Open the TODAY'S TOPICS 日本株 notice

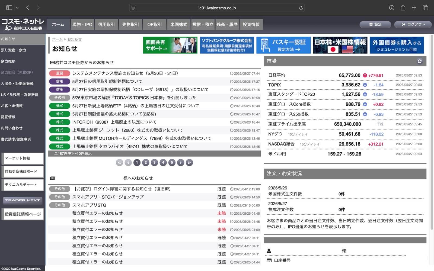(134, 98)
